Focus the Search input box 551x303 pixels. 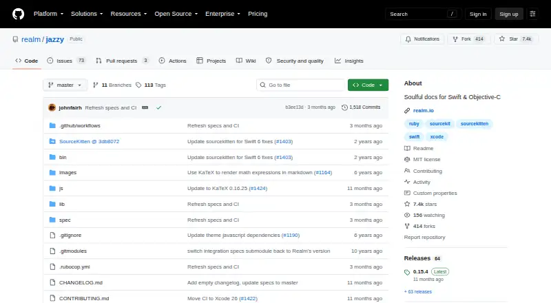tap(423, 14)
